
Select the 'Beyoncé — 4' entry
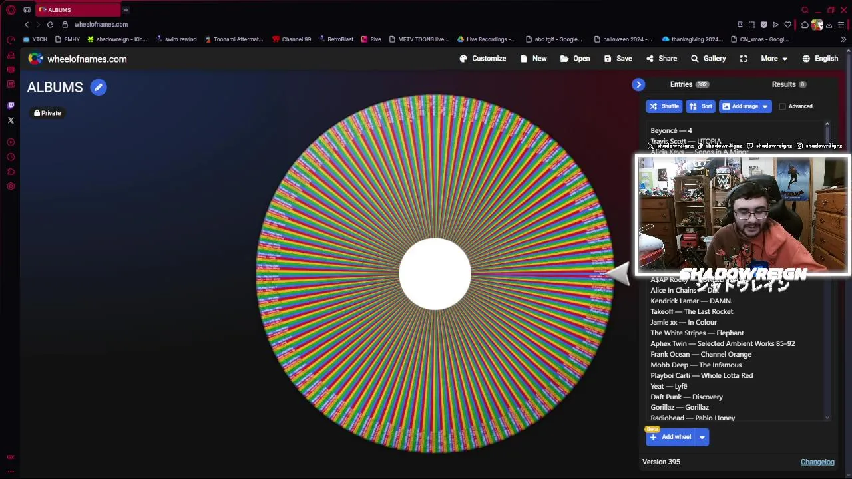tap(671, 130)
